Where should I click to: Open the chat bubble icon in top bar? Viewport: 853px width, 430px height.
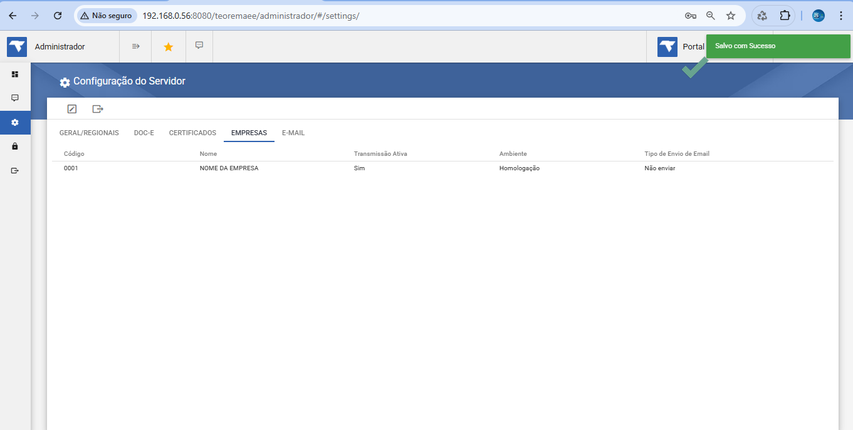[199, 45]
